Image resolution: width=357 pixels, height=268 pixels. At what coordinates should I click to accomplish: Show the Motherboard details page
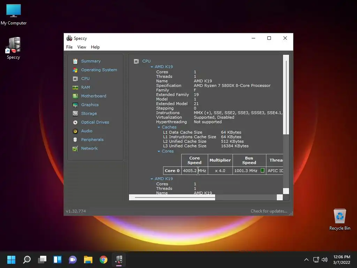click(x=93, y=96)
